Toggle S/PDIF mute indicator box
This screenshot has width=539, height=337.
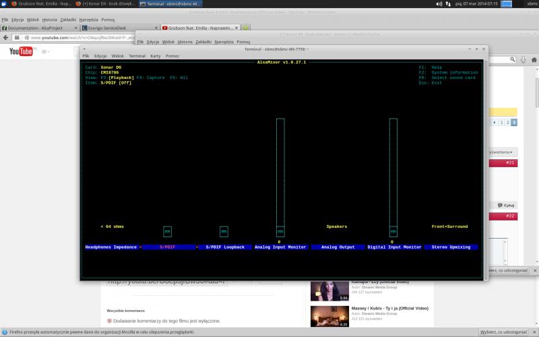[168, 231]
